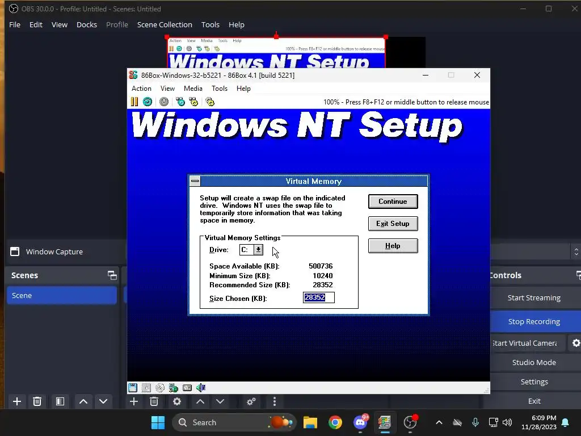Open 86Box Tools menu
The image size is (581, 436).
coord(220,88)
